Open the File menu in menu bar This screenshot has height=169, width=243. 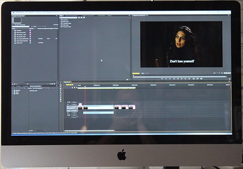click(26, 13)
